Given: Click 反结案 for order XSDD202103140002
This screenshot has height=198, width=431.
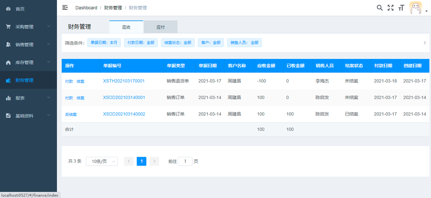Looking at the screenshot, I should (71, 114).
